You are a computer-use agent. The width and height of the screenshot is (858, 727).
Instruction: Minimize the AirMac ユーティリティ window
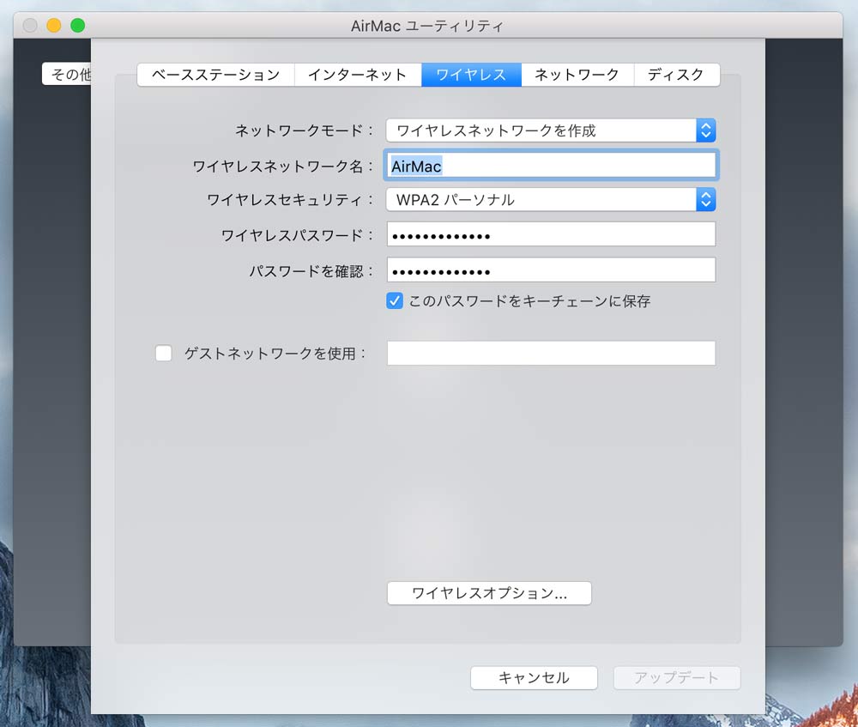(x=53, y=25)
